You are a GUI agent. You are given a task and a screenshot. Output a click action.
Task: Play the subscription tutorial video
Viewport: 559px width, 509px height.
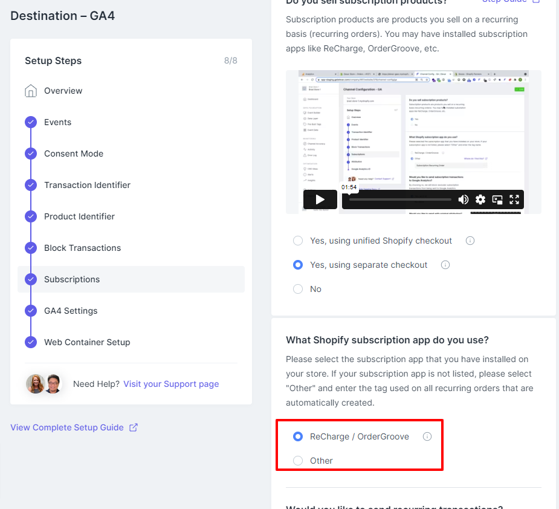tap(320, 199)
